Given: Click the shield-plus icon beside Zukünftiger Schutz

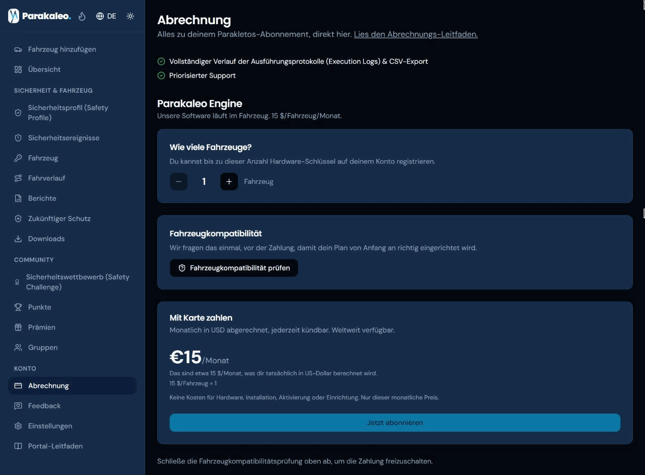Looking at the screenshot, I should tap(18, 219).
